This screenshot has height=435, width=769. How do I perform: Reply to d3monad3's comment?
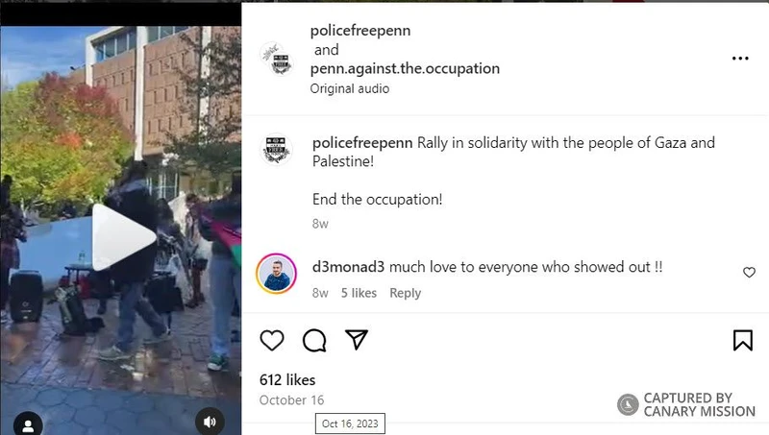pyautogui.click(x=405, y=293)
